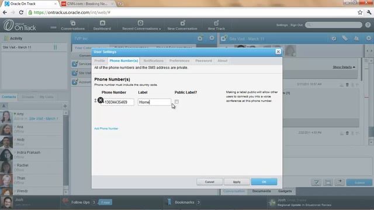Close the User Settings dialog
The image size is (374, 210).
coord(278,52)
